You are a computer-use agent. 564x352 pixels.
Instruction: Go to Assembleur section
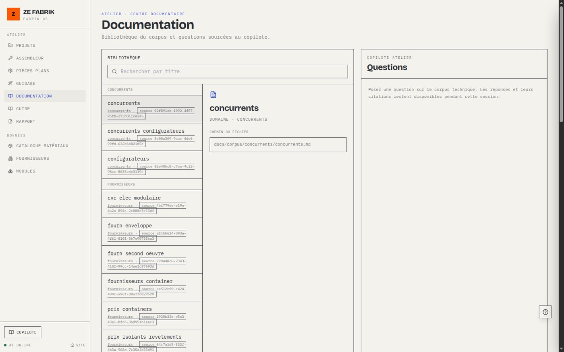click(x=45, y=58)
